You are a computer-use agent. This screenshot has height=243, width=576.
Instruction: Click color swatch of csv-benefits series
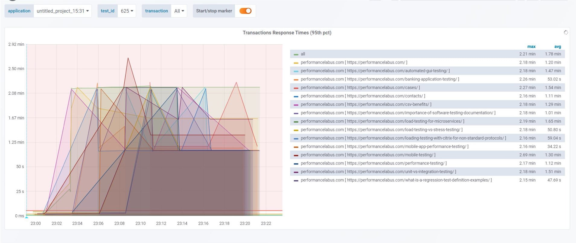click(x=296, y=105)
